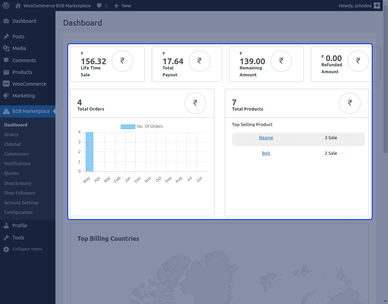Click the rupee icon on the Life Time Sale card

tap(122, 61)
